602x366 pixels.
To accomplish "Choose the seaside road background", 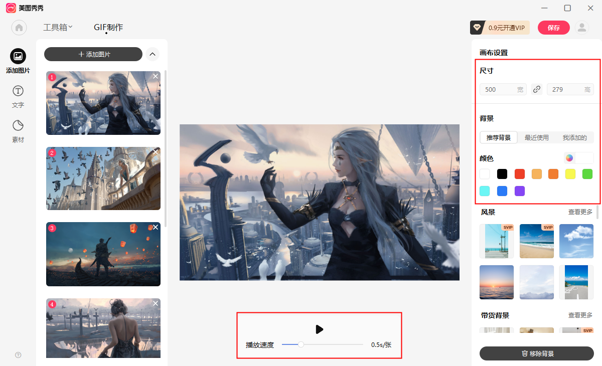I will click(576, 282).
